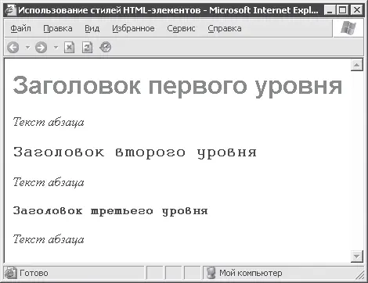Click the vertical scrollbar down arrow
368x283 pixels.
tap(357, 256)
